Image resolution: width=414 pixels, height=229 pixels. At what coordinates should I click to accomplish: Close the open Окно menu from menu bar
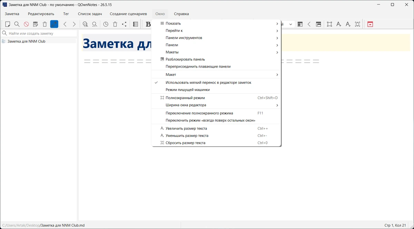(160, 14)
